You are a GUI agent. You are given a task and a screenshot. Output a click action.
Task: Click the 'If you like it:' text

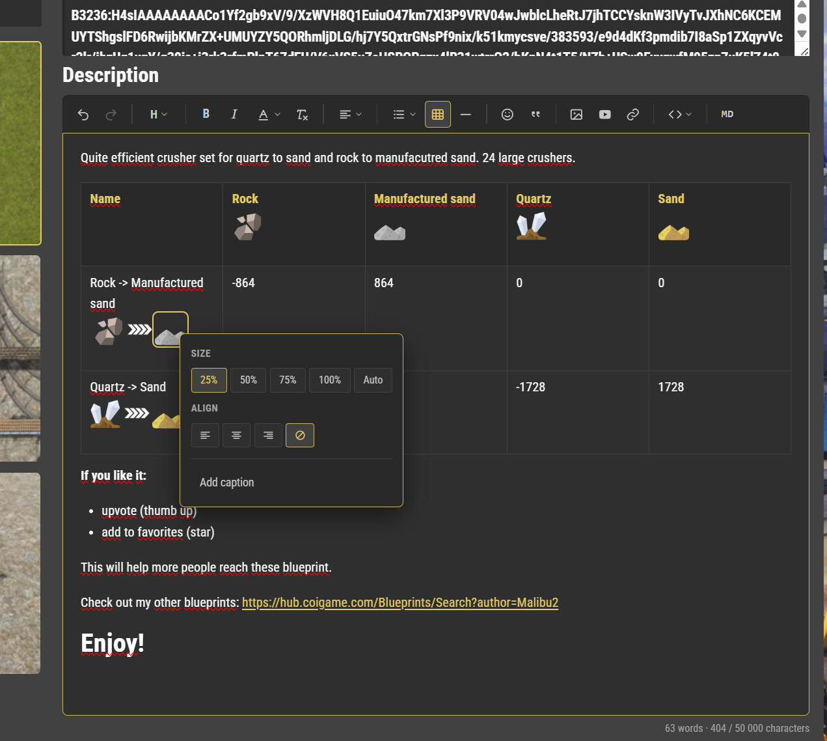pyautogui.click(x=113, y=476)
